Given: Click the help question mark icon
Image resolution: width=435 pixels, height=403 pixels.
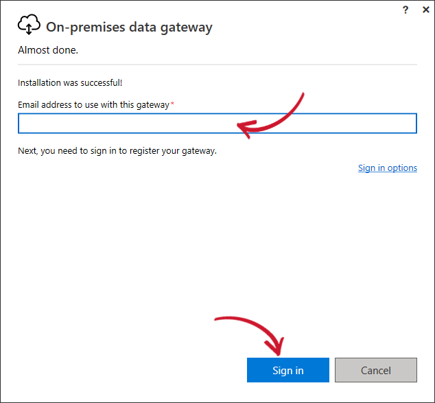Looking at the screenshot, I should 407,10.
